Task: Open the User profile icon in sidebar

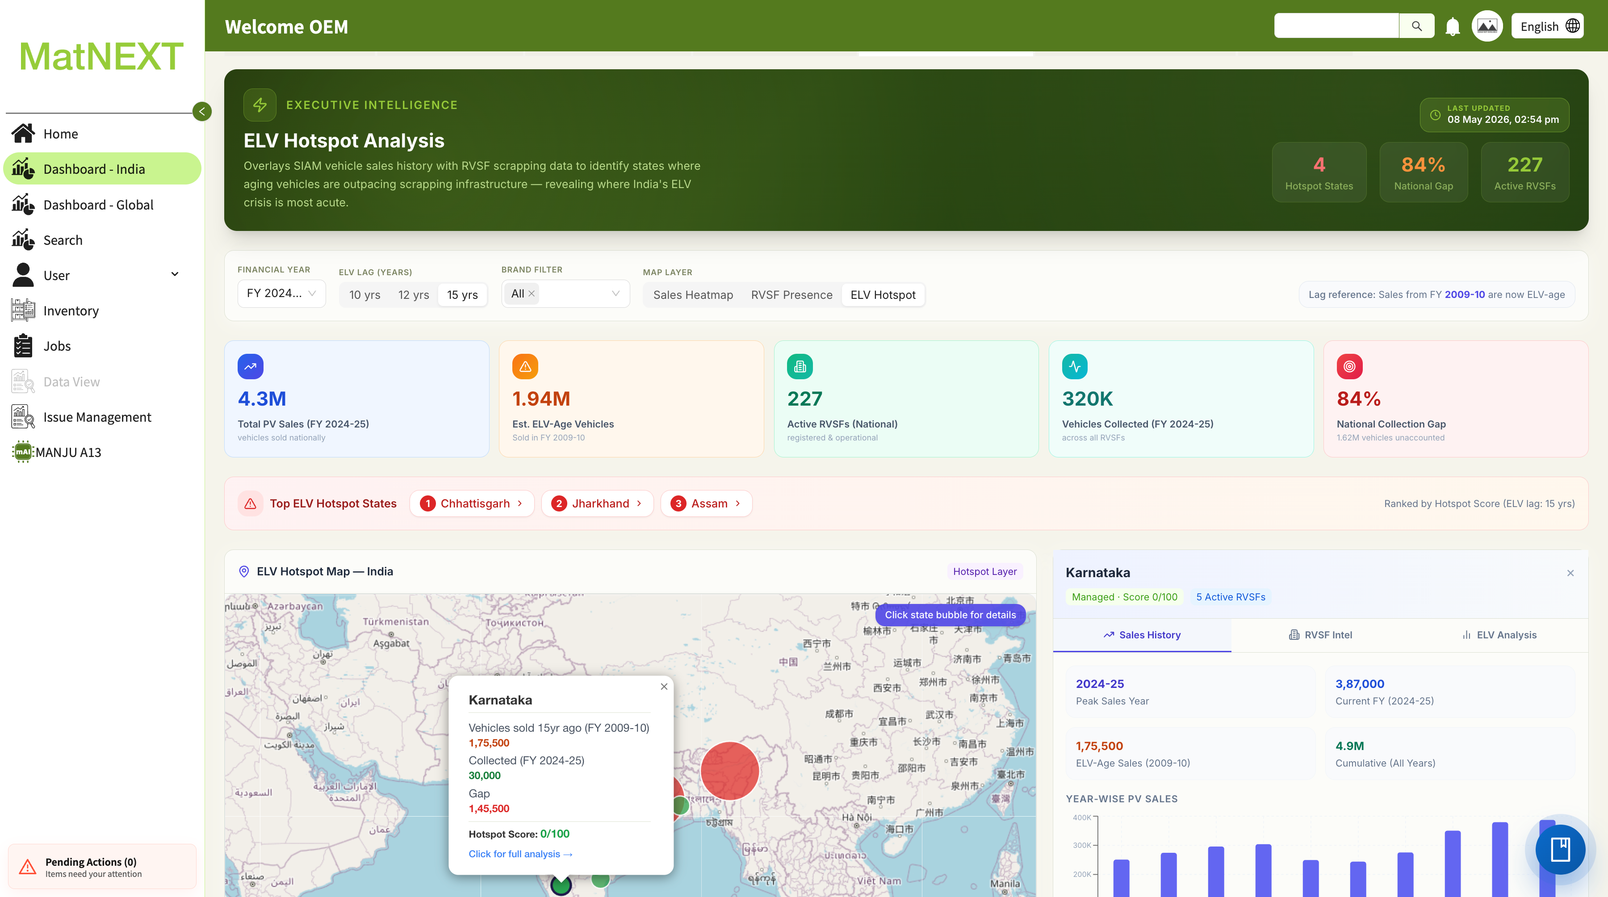Action: 23,275
